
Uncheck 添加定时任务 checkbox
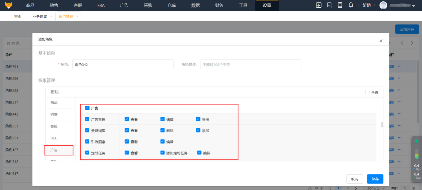[x=163, y=152]
